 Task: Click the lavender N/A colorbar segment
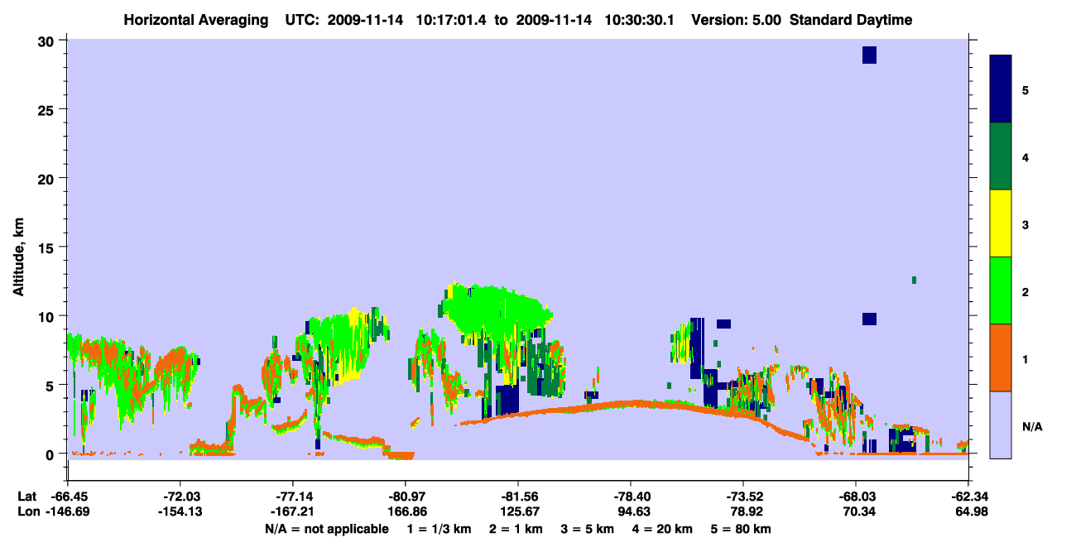pyautogui.click(x=1001, y=425)
